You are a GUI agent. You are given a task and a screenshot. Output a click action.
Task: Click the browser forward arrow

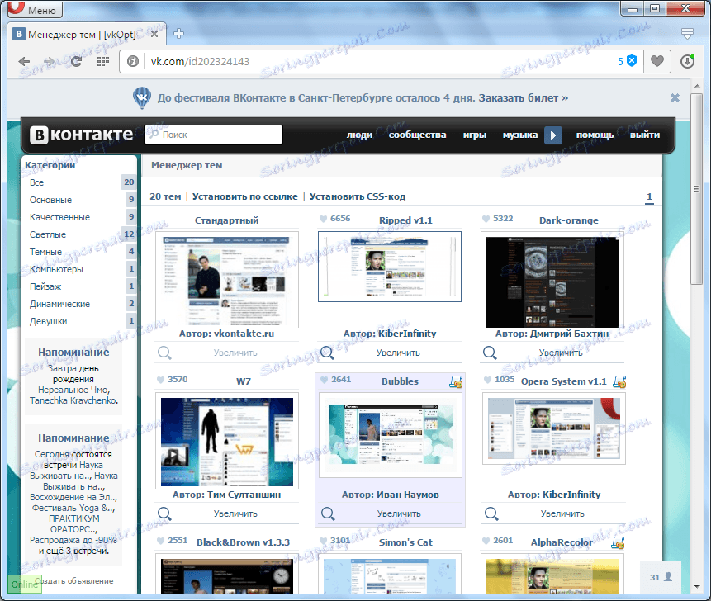click(50, 61)
